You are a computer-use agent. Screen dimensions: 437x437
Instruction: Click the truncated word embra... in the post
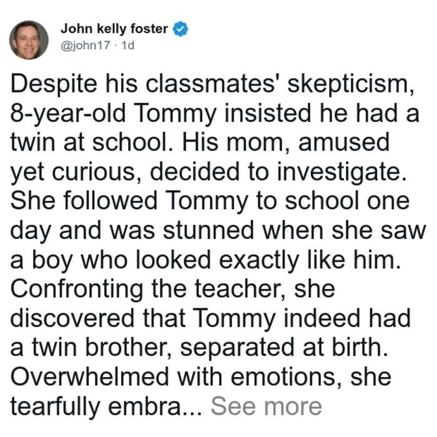point(155,406)
